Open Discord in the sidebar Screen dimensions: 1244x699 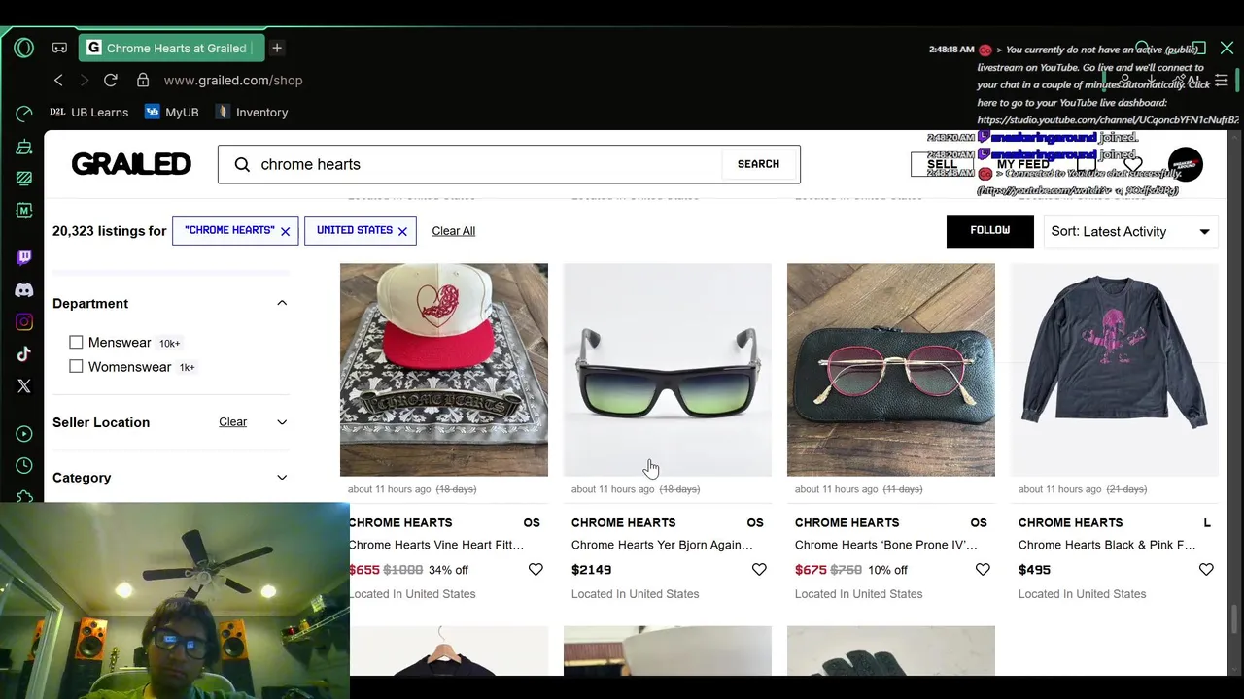(24, 290)
